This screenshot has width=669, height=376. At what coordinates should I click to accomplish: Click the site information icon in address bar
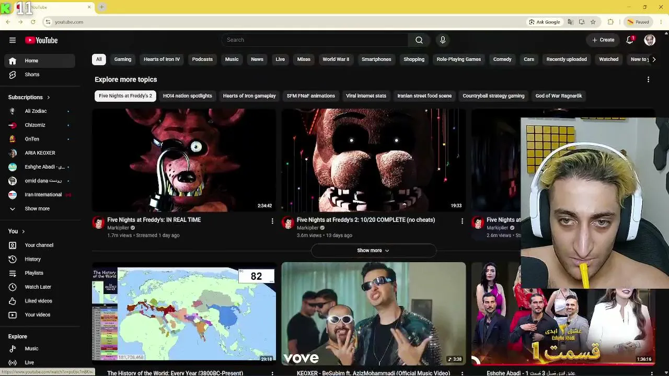48,22
